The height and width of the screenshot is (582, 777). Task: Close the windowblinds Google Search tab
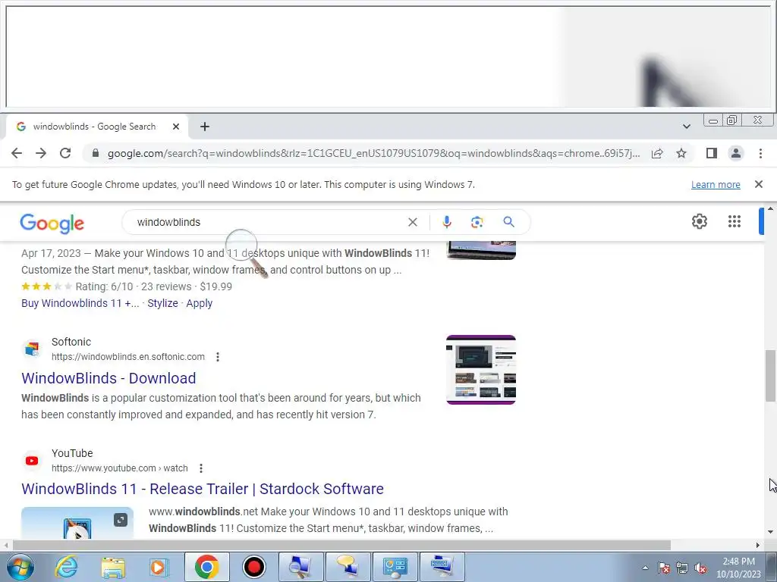click(175, 127)
